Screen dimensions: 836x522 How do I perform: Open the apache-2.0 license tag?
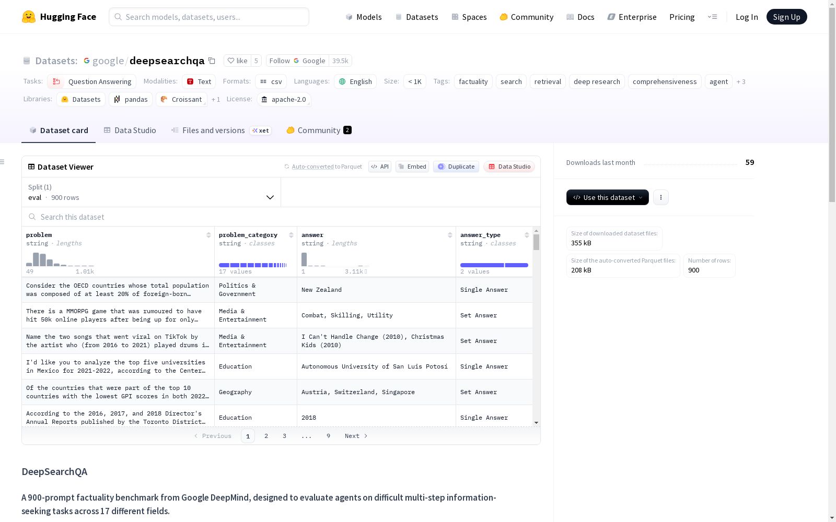(284, 99)
